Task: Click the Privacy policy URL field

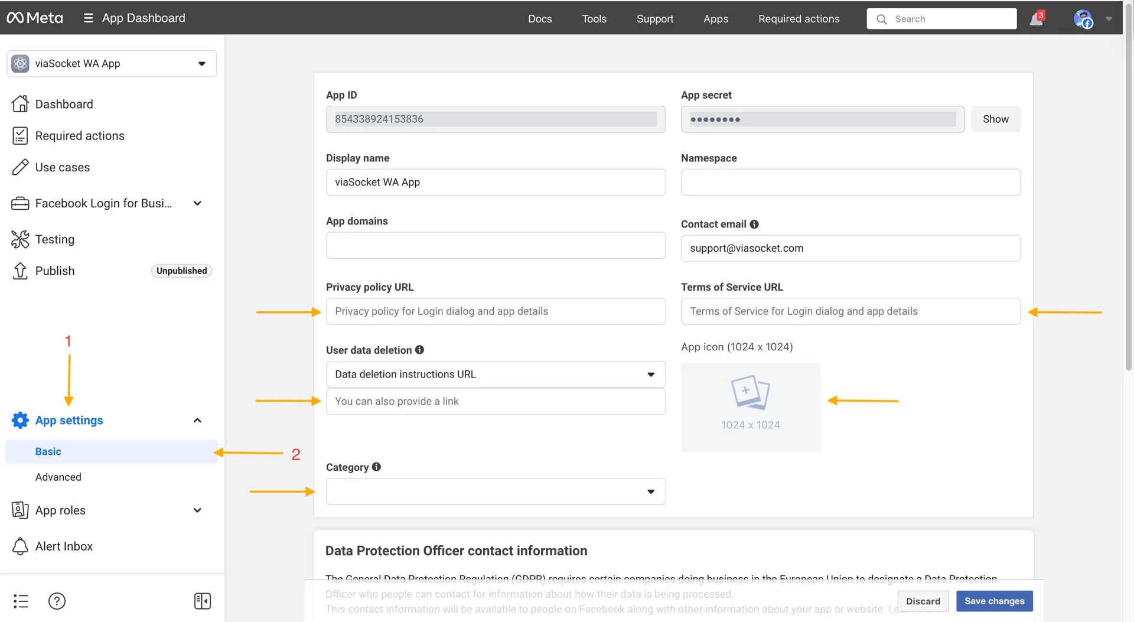Action: [x=496, y=311]
